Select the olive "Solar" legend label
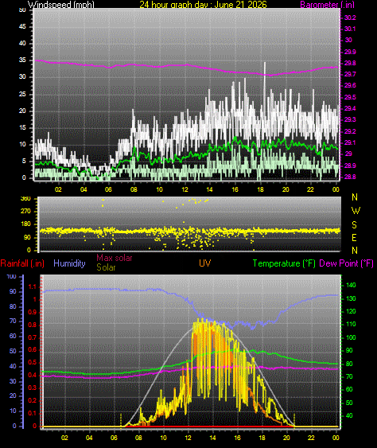Viewport: 377px width, 448px height. pyautogui.click(x=106, y=267)
